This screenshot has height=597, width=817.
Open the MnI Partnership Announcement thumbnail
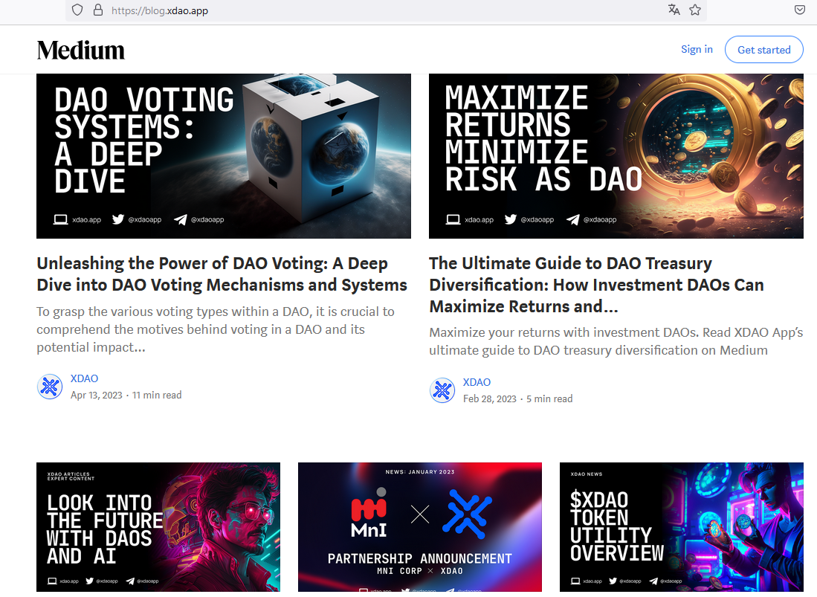pos(420,527)
